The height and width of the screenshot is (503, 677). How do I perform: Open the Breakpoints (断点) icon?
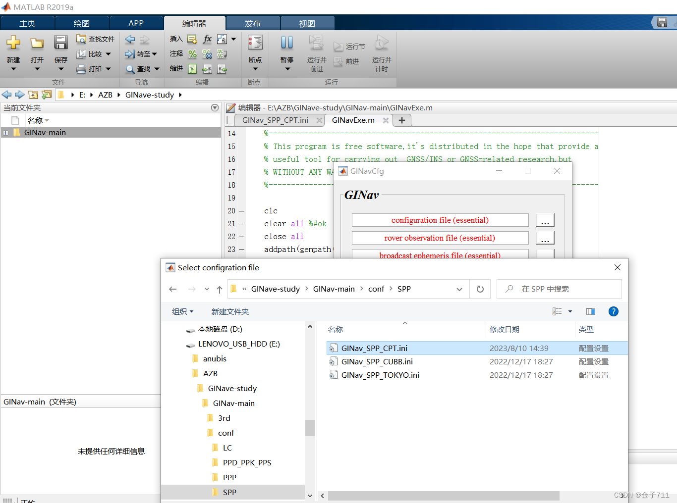tap(255, 43)
